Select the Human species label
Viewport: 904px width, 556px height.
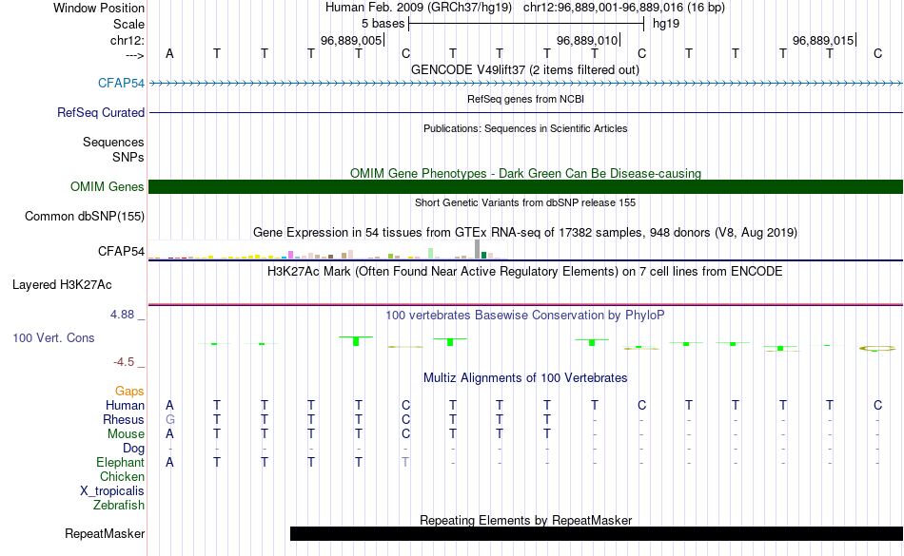(125, 405)
